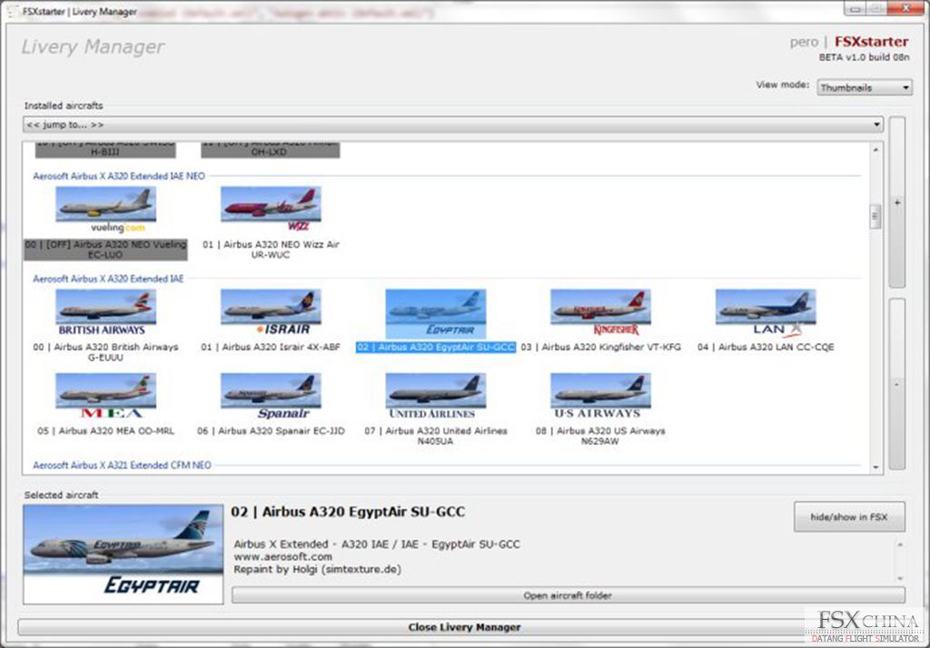Click the greyed OH-LXD livery label
930x648 pixels.
[271, 151]
